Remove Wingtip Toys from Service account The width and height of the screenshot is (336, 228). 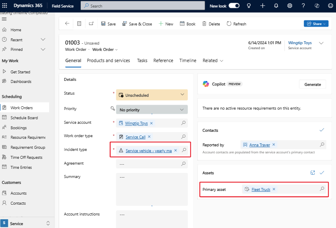click(151, 123)
